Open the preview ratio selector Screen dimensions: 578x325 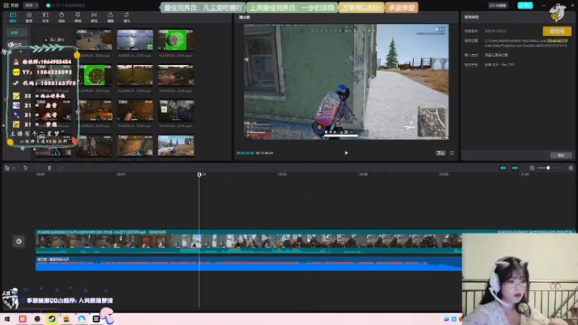[441, 153]
